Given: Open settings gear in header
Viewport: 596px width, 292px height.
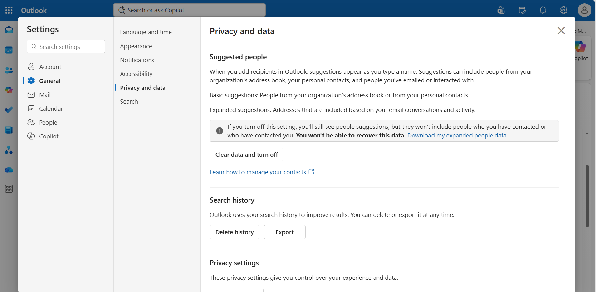Looking at the screenshot, I should [563, 10].
